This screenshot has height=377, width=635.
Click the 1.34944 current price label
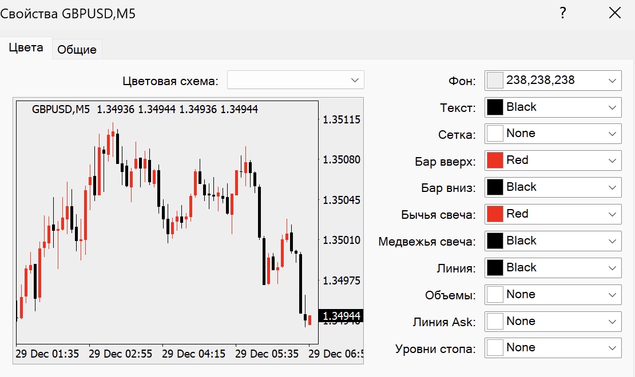pyautogui.click(x=342, y=316)
